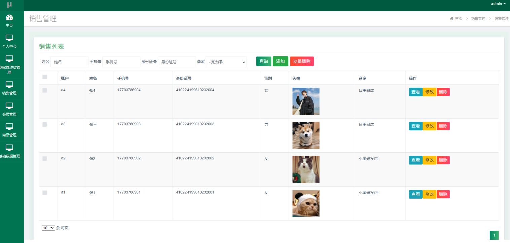Open 会员管理 monitor icon in sidebar
Screen dimensions: 510x243
click(9, 106)
